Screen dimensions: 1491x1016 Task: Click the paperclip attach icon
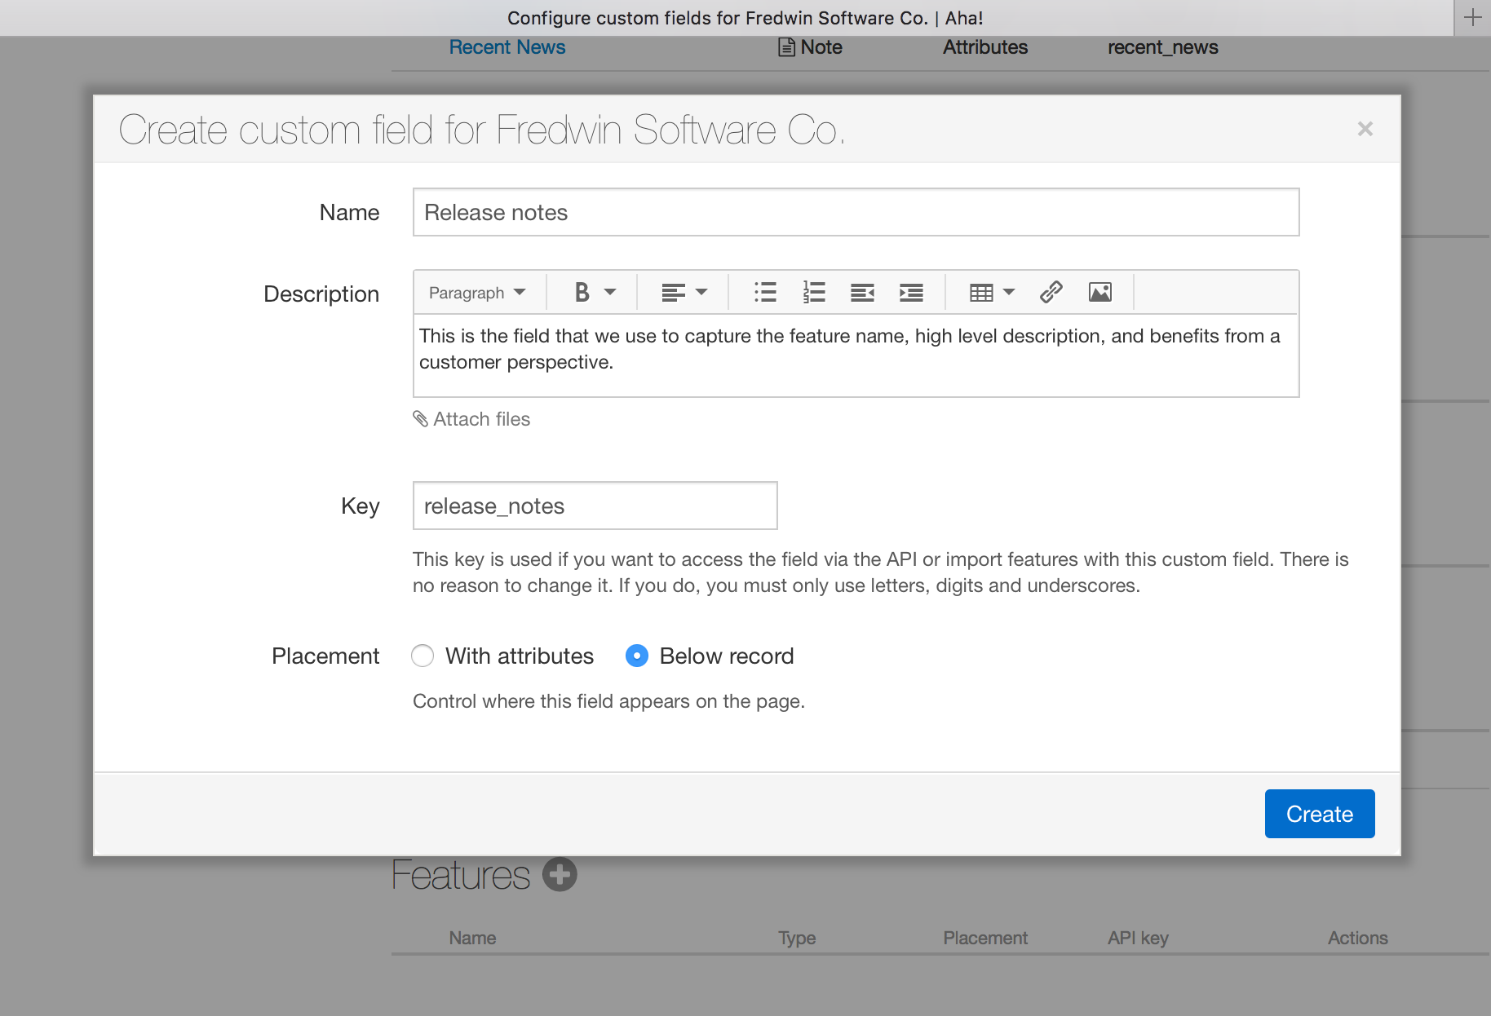point(420,419)
